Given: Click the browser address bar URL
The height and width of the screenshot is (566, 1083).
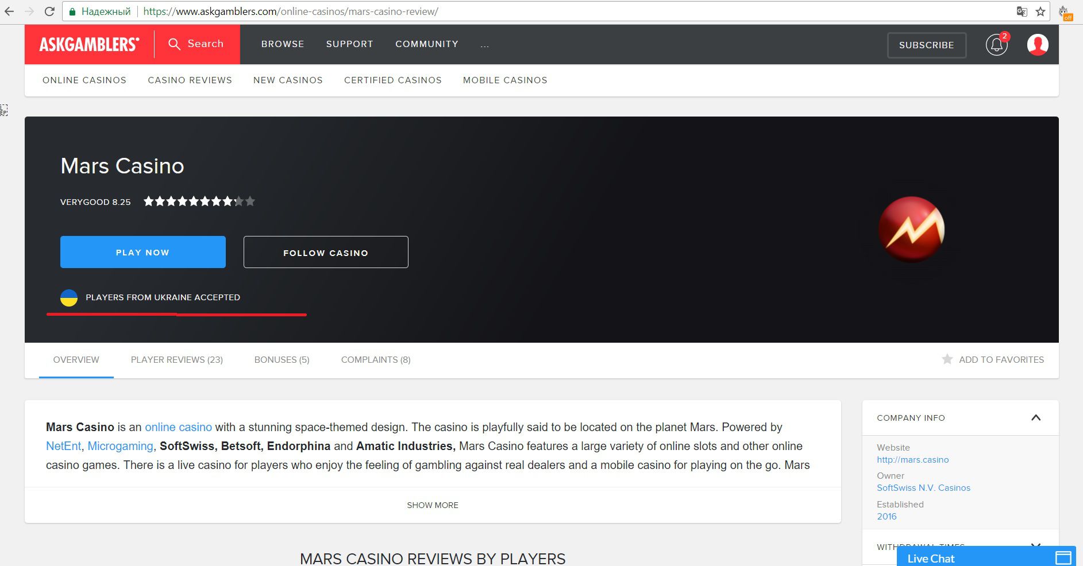Looking at the screenshot, I should coord(291,11).
